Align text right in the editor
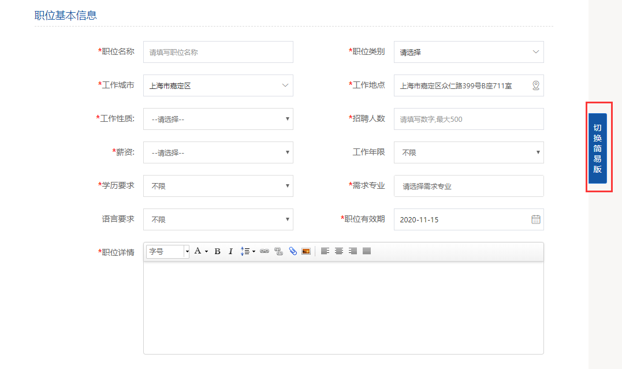622x369 pixels. [353, 251]
